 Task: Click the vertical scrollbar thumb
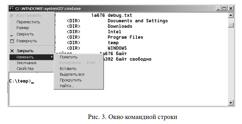231,25
